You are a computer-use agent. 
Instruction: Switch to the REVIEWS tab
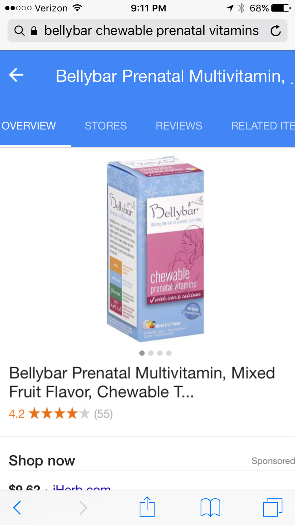pyautogui.click(x=179, y=126)
